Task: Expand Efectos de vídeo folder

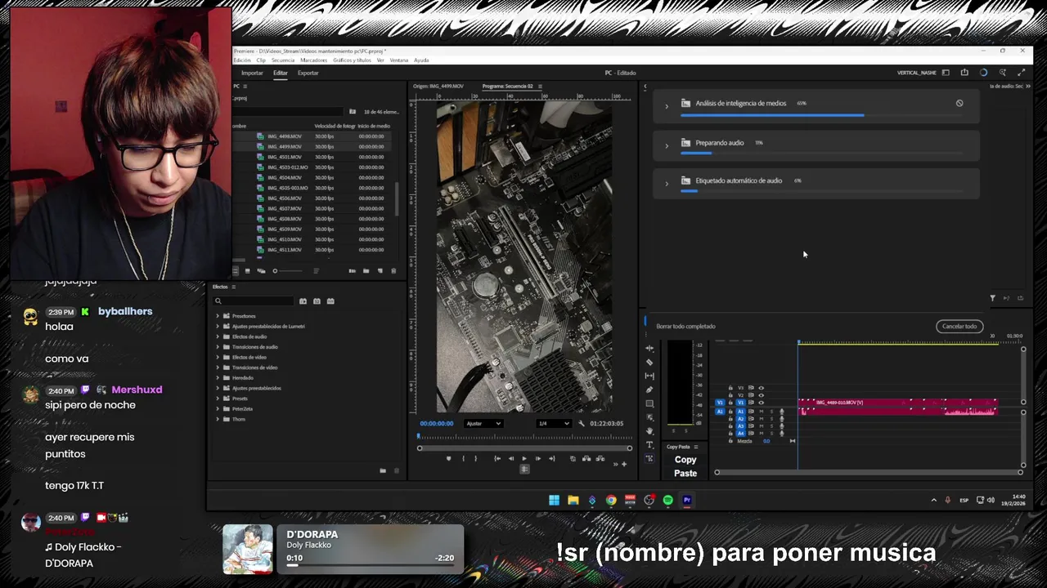Action: [x=218, y=357]
